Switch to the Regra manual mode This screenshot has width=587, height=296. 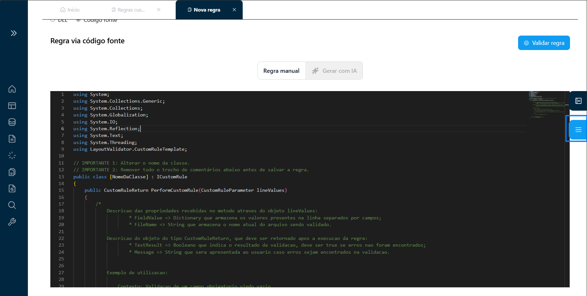click(281, 71)
